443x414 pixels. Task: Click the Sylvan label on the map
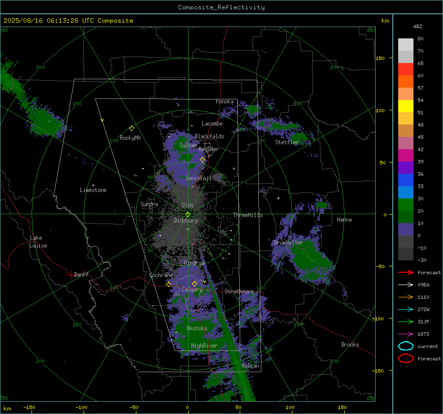click(188, 145)
